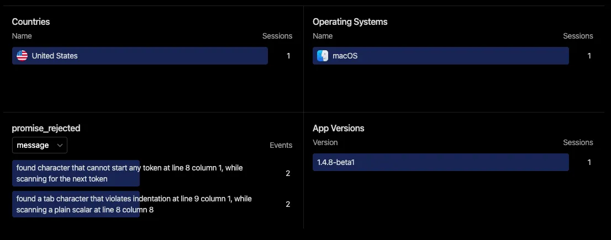
Task: Click the Countries panel heading
Action: [x=31, y=22]
